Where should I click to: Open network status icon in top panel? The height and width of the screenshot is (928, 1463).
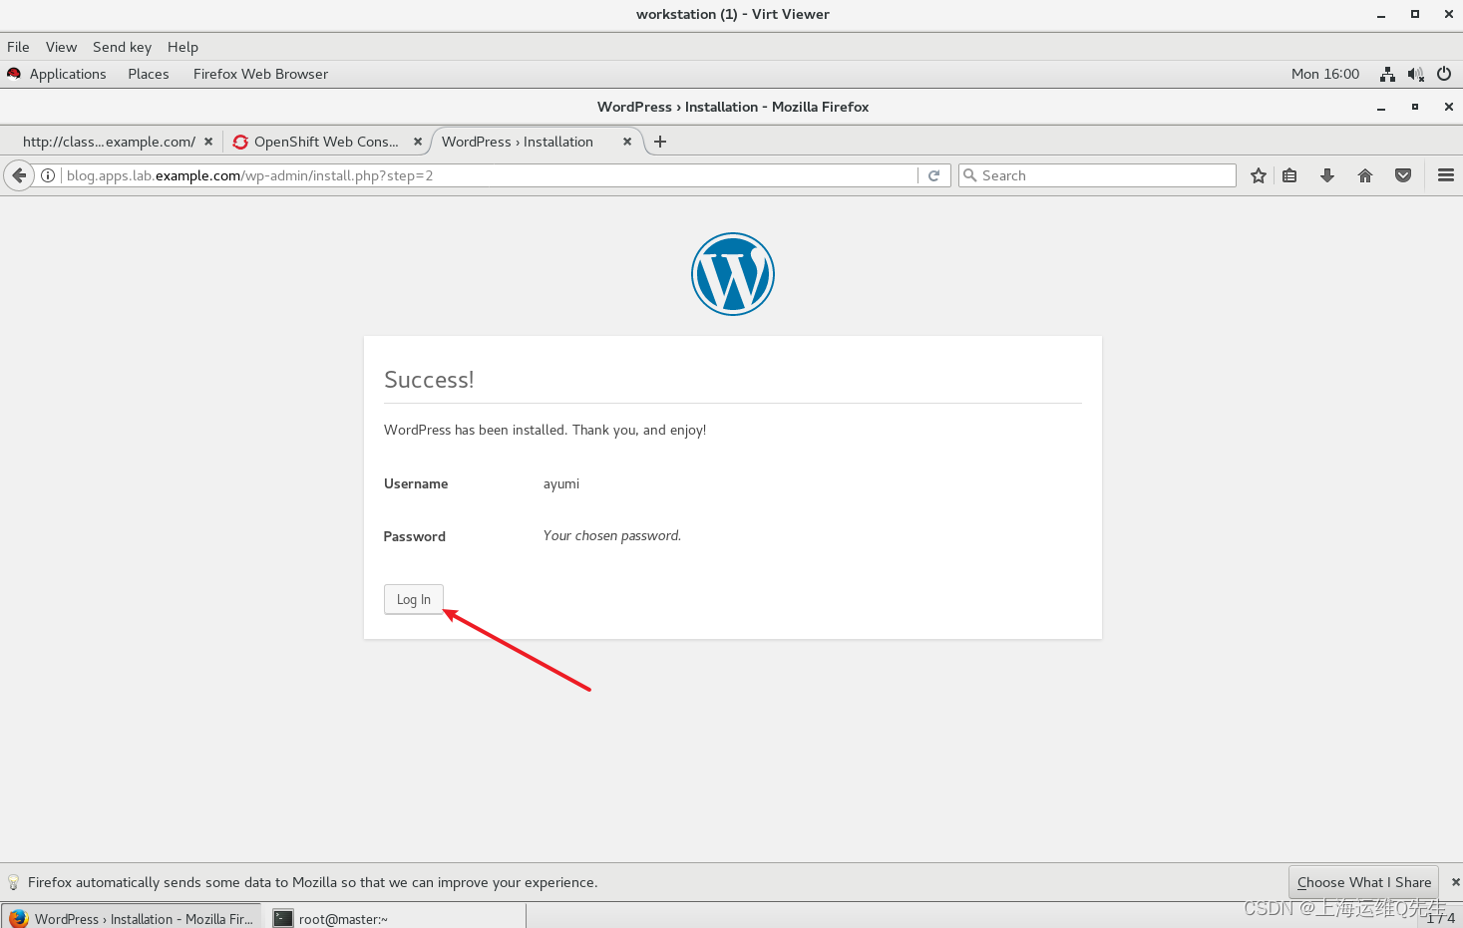1387,74
